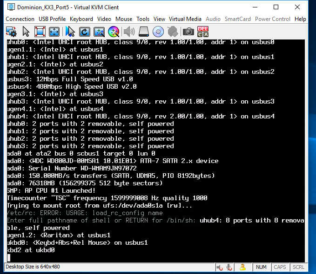Click the Scale to fit window icon
The width and height of the screenshot is (316, 274).
54,32
